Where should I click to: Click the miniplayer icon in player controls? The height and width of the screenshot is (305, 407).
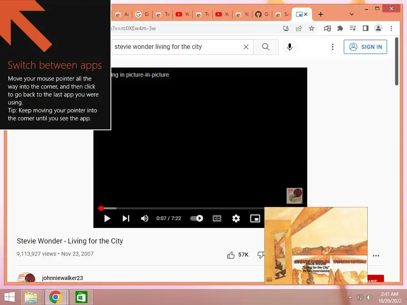tap(255, 218)
